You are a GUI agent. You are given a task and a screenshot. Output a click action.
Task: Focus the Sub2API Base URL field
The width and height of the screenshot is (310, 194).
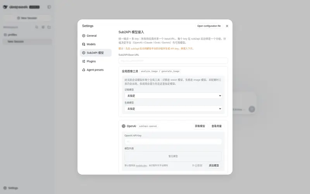coord(173,61)
